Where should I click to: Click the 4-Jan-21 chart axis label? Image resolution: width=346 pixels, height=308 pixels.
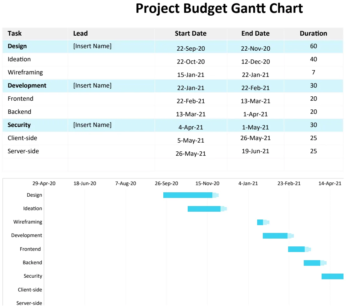pyautogui.click(x=248, y=183)
